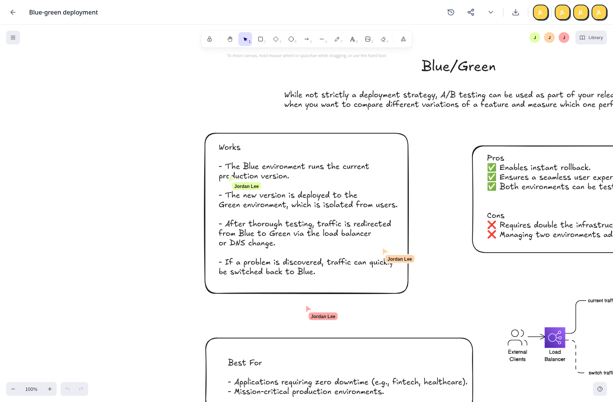This screenshot has width=613, height=402.
Task: Select the Load Balancer purple icon
Action: click(555, 337)
